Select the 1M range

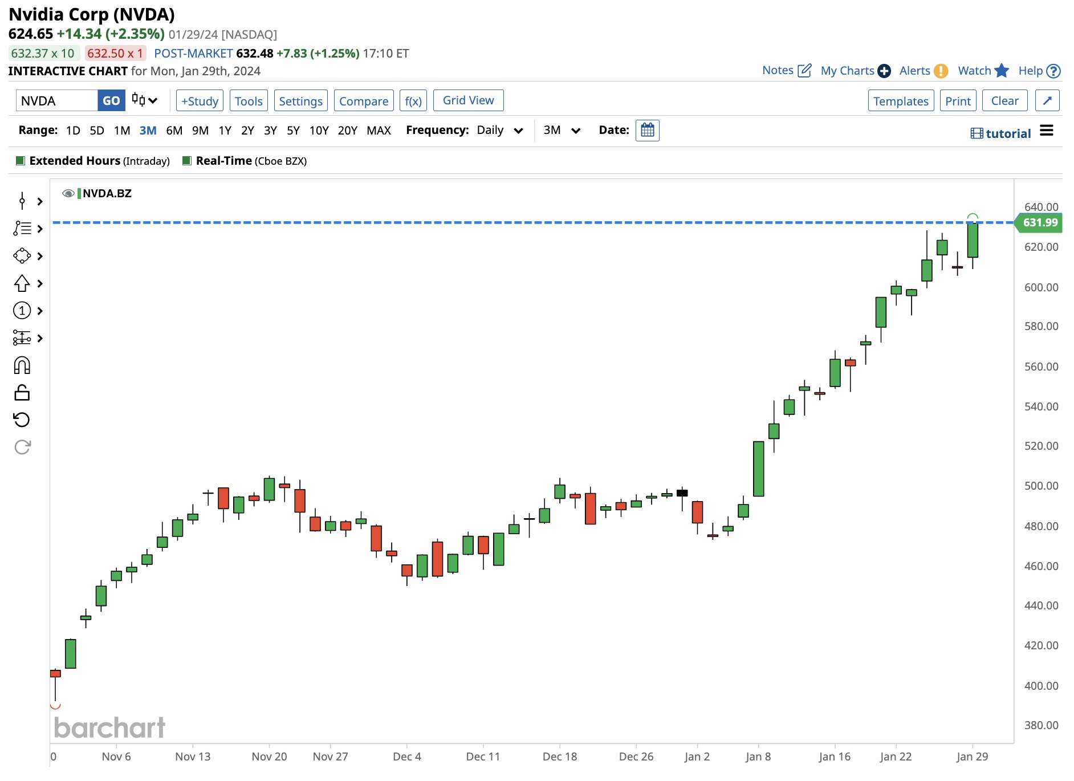coord(122,131)
